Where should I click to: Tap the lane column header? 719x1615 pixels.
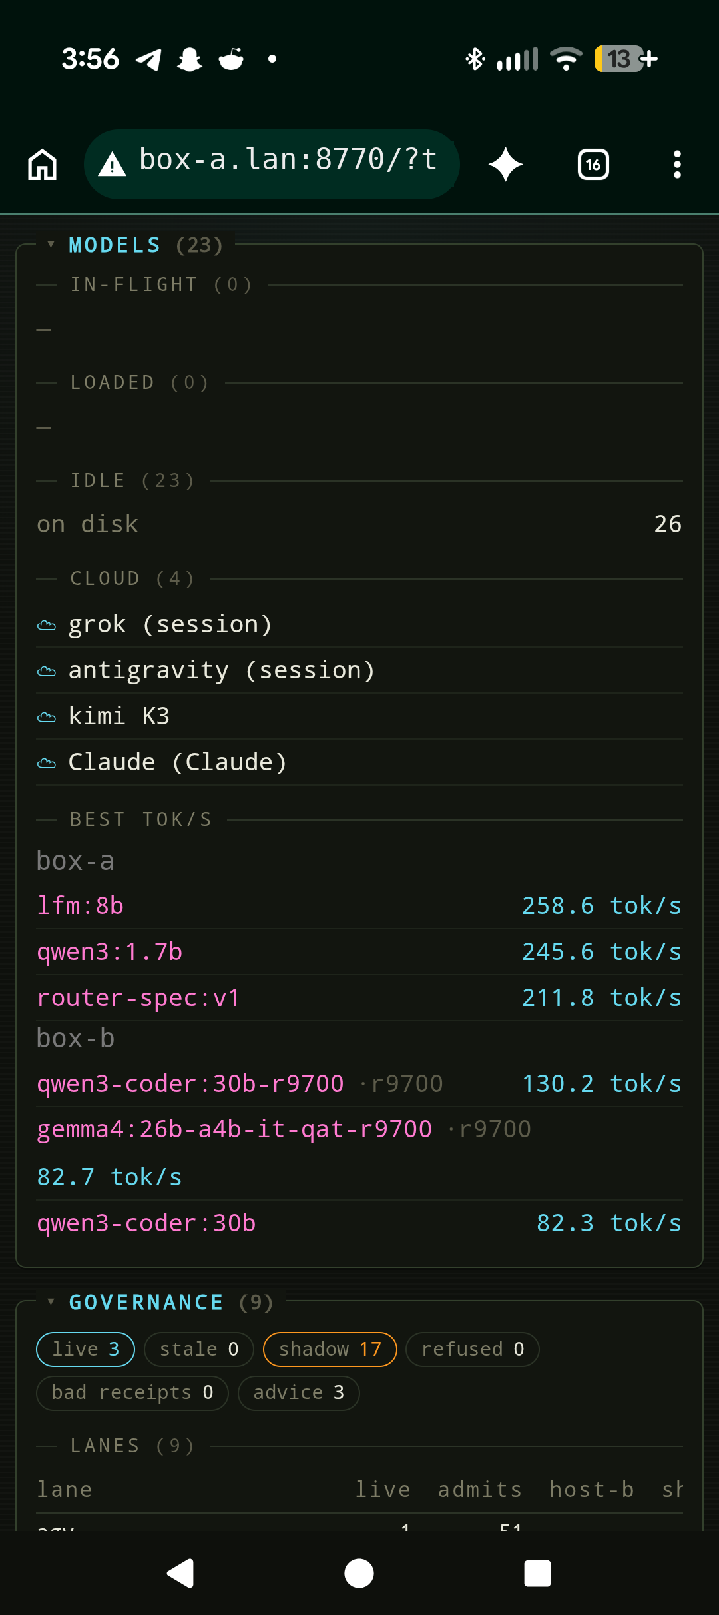[65, 1490]
